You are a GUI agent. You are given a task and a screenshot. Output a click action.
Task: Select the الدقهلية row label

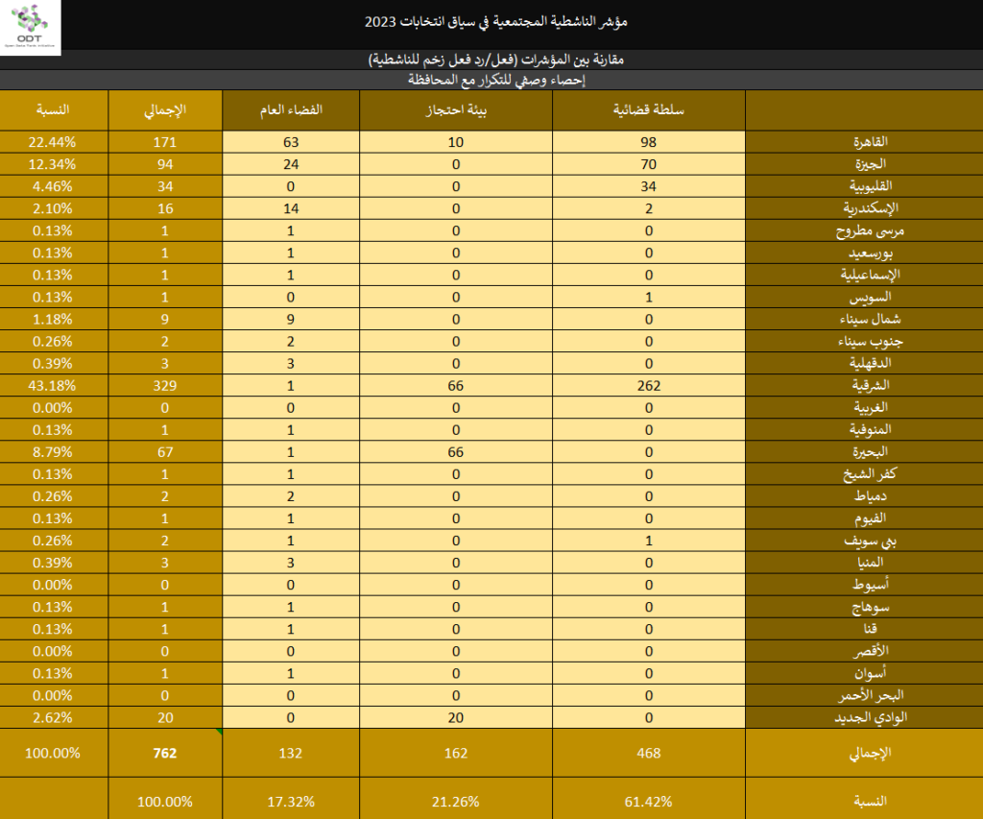[x=870, y=363]
